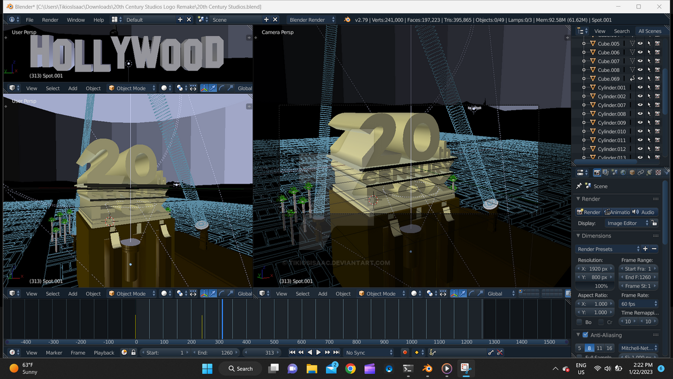Click the Blender logo in the info header
Screen dimensions: 673x379
pyautogui.click(x=347, y=19)
